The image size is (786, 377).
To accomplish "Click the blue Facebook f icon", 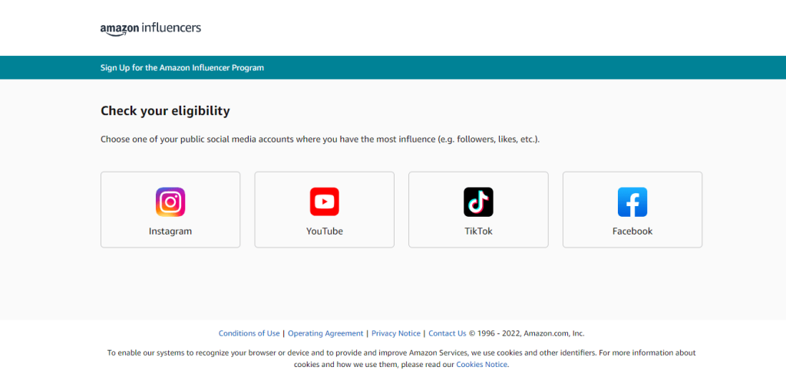I will tap(632, 202).
